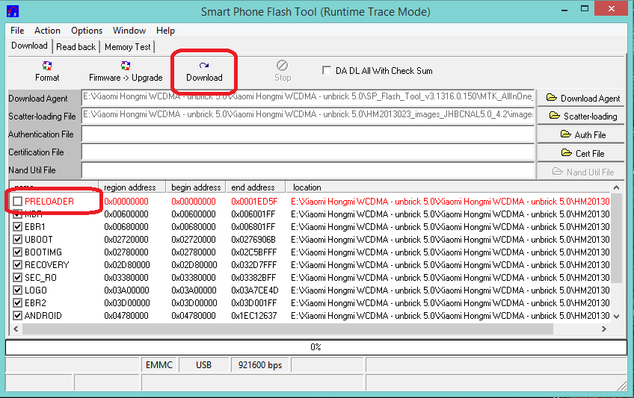Click the vertical scrollbar thumb
Screen dimensions: 634x398
616,238
